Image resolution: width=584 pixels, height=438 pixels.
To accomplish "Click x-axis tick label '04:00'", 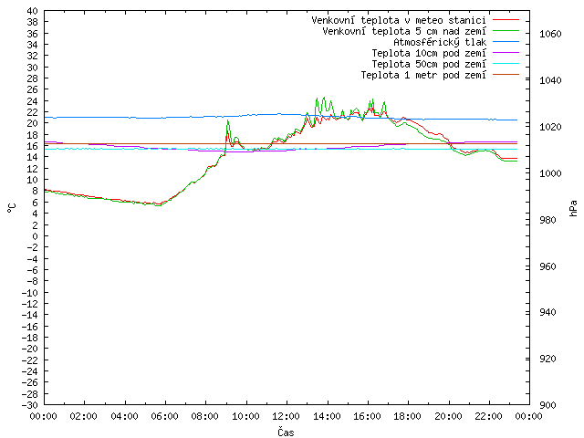I will (124, 416).
